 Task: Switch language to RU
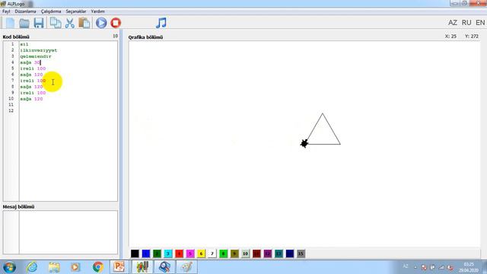point(466,23)
